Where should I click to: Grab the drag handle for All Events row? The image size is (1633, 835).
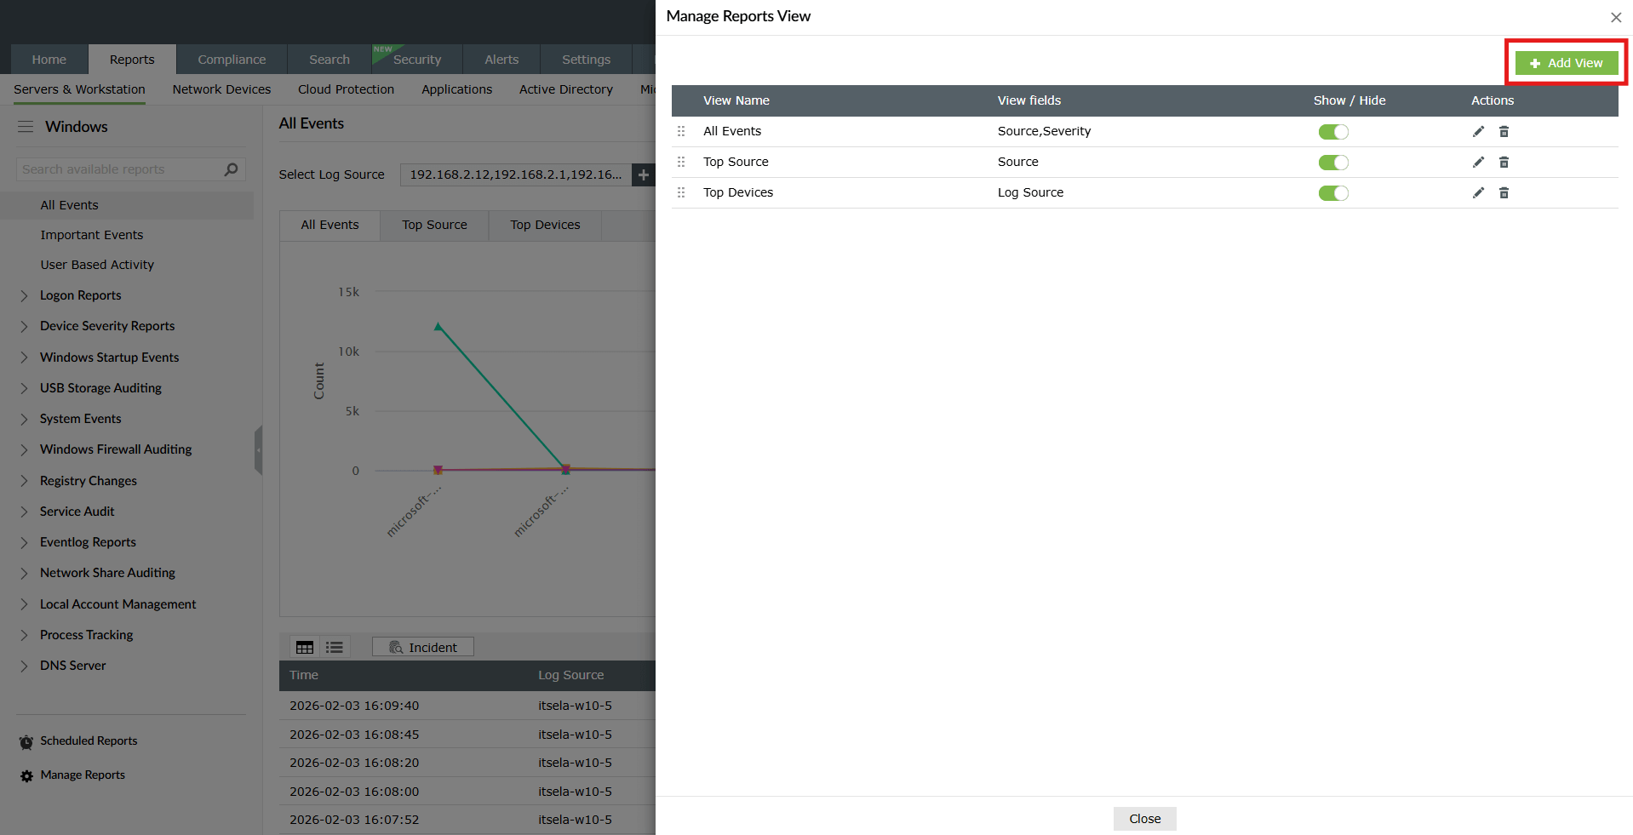click(681, 131)
